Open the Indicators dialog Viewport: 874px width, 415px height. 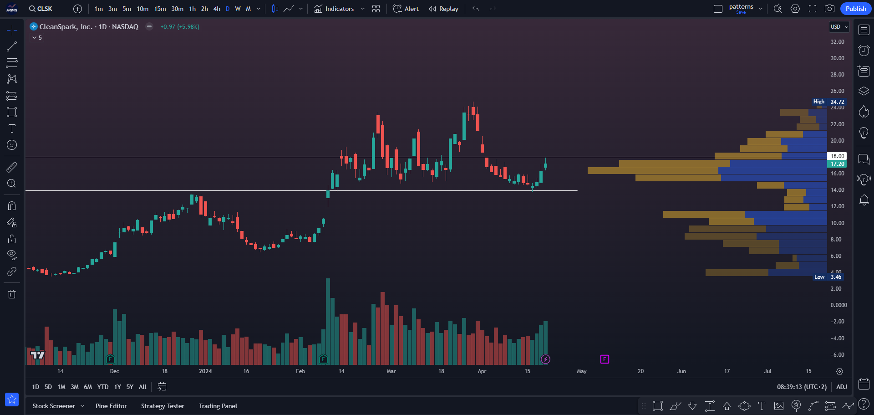coord(334,9)
